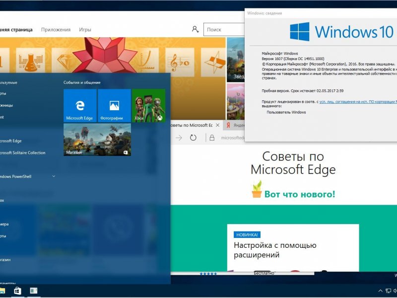Viewport: 397px width, 298px height.
Task: Expand the Windows PowerShell folder chevron
Action: point(54,176)
